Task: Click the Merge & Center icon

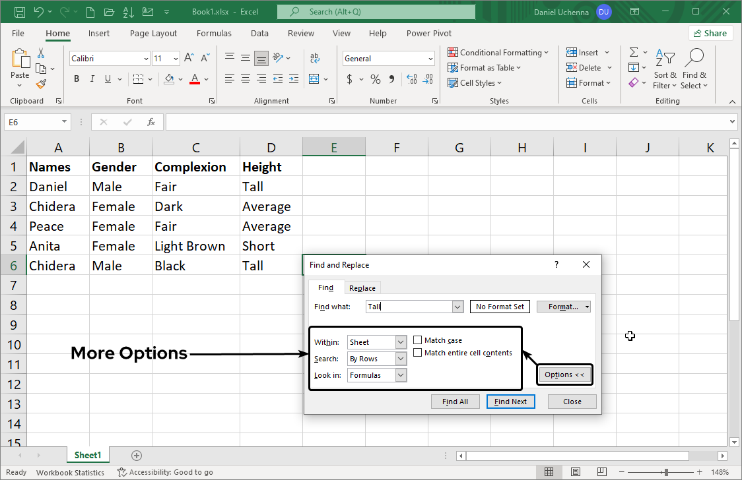Action: pyautogui.click(x=314, y=79)
